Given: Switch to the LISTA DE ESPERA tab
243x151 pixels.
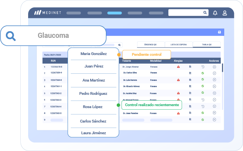Looking at the screenshot, I should click(x=179, y=44).
